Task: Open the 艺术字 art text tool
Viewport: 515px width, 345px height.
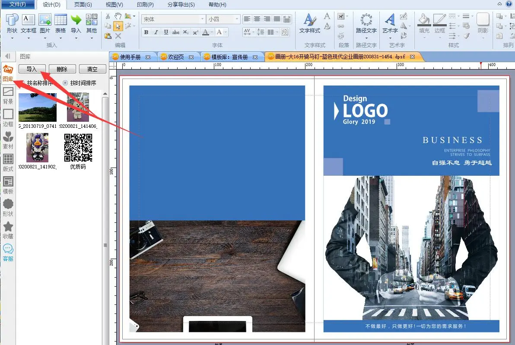Action: [390, 24]
